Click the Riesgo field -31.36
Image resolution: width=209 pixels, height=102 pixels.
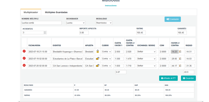190,66
